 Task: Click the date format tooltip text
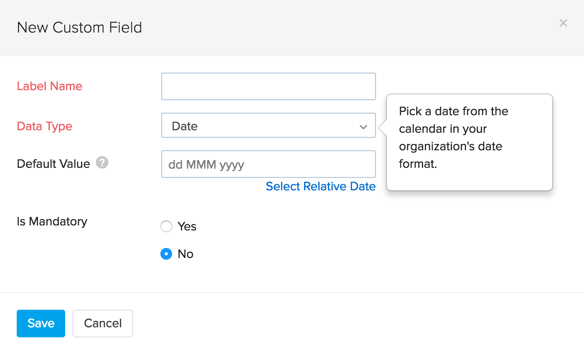453,137
